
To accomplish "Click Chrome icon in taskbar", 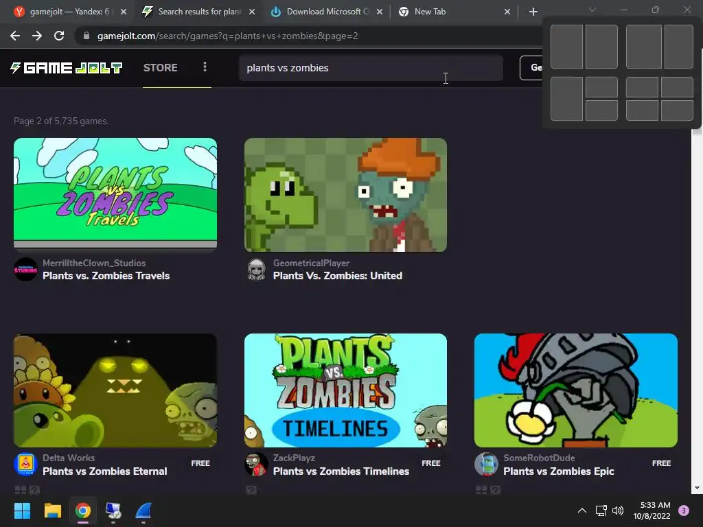I will click(x=82, y=511).
